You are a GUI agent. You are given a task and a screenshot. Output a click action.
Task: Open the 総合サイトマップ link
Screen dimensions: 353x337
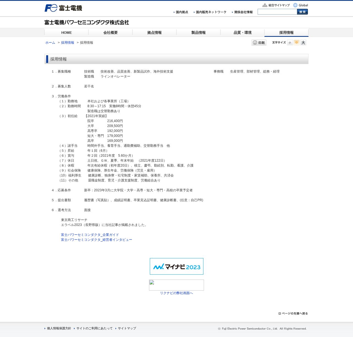click(x=276, y=5)
